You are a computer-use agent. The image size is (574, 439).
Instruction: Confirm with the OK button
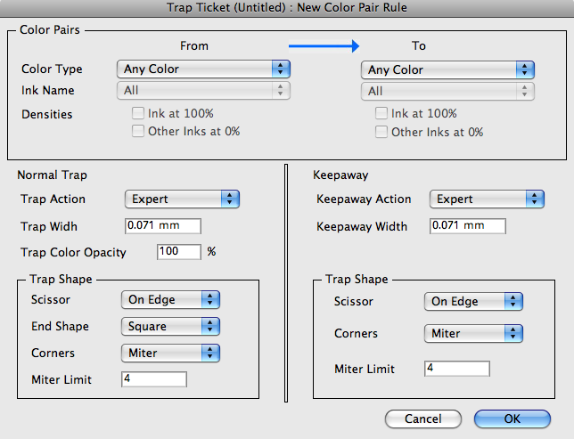pos(512,419)
